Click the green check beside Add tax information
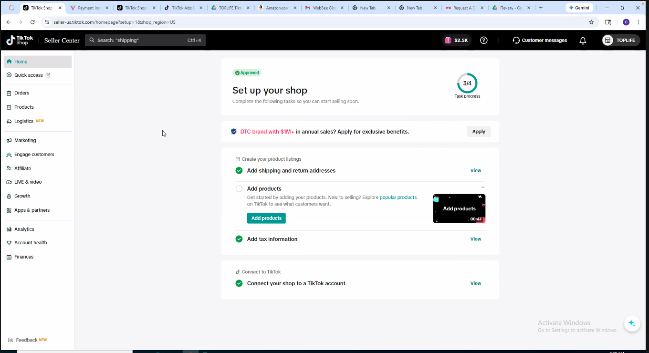 (x=239, y=239)
